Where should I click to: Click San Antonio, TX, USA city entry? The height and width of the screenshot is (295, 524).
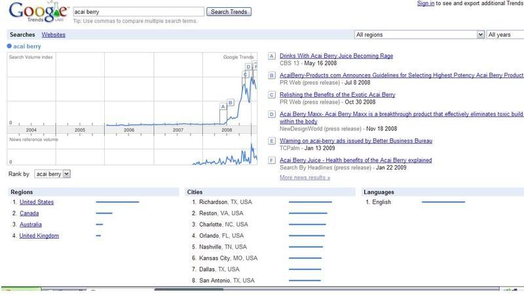(227, 281)
